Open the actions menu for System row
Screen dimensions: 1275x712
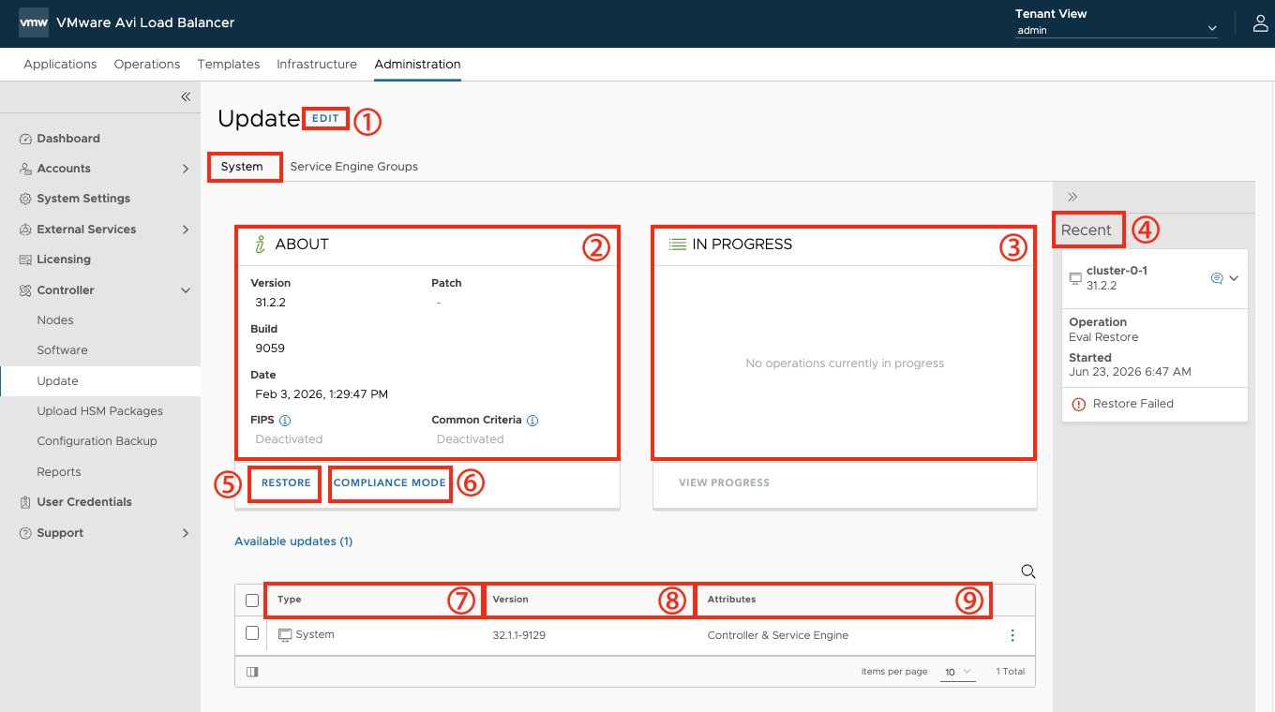(1012, 635)
